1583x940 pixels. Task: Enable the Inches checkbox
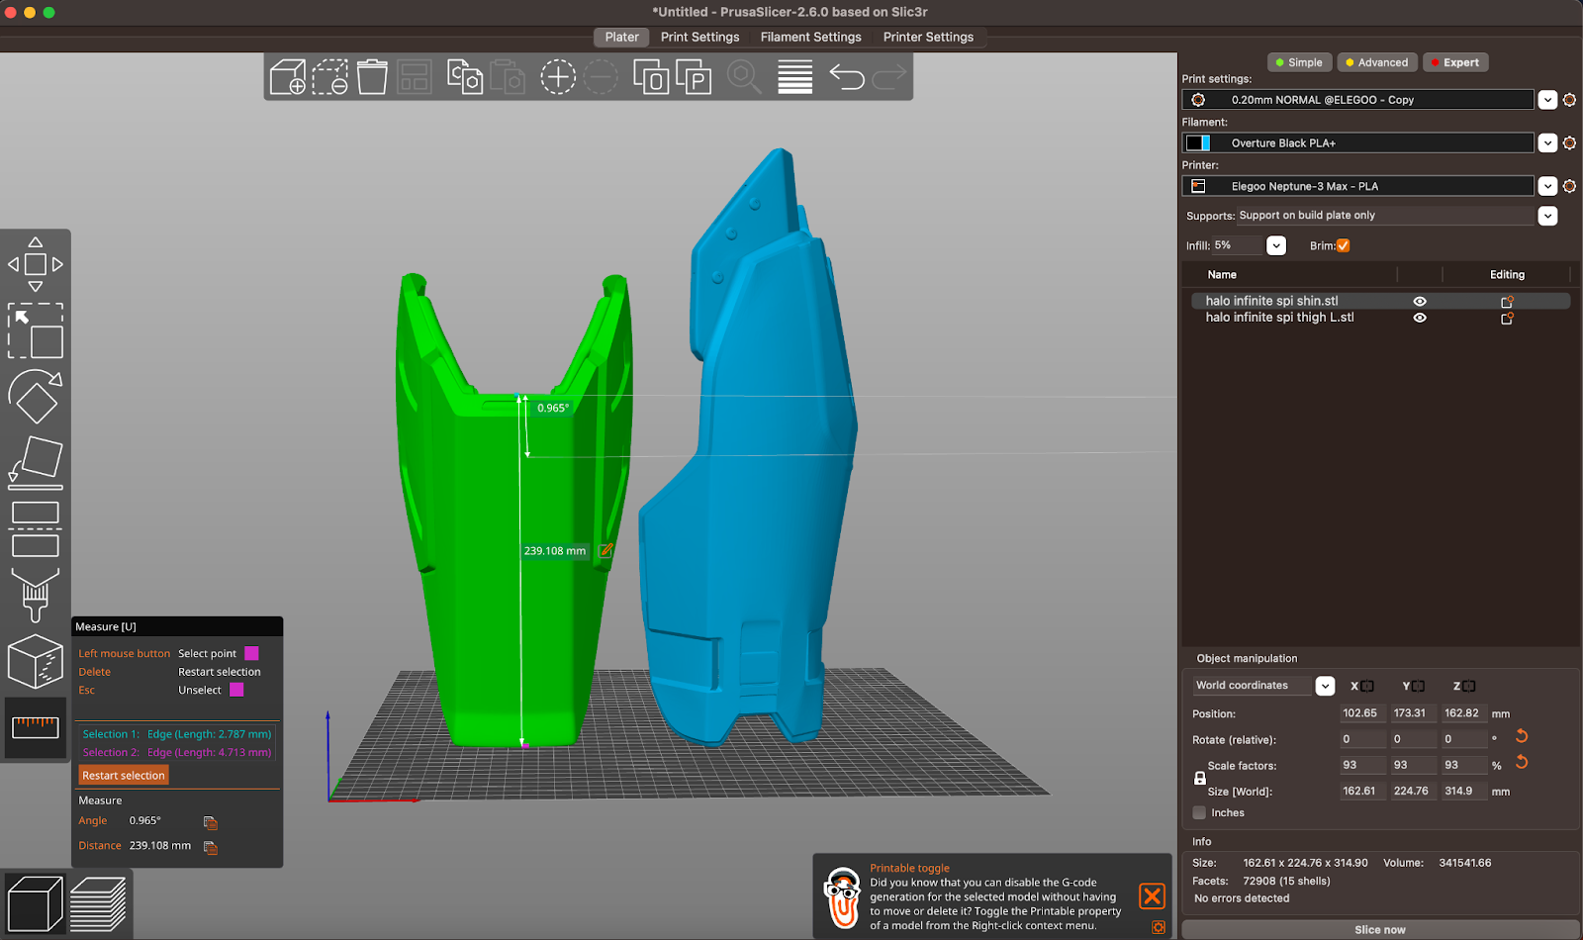[1199, 812]
